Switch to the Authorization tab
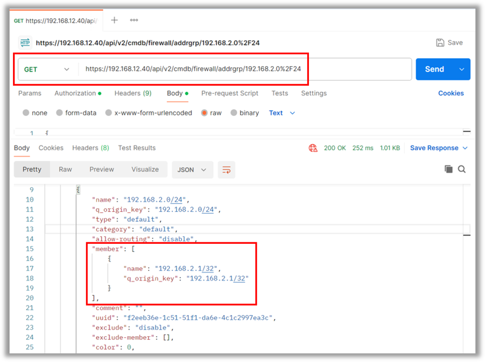Image resolution: width=485 pixels, height=362 pixels. pos(75,93)
